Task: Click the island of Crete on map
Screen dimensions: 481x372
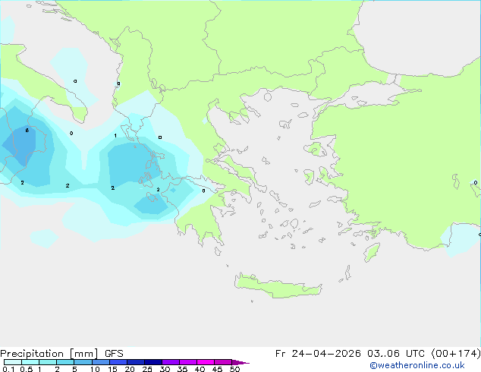Action: pos(278,287)
